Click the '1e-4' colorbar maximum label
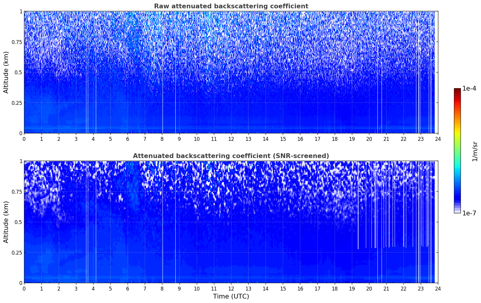This screenshot has height=303, width=481. 469,89
